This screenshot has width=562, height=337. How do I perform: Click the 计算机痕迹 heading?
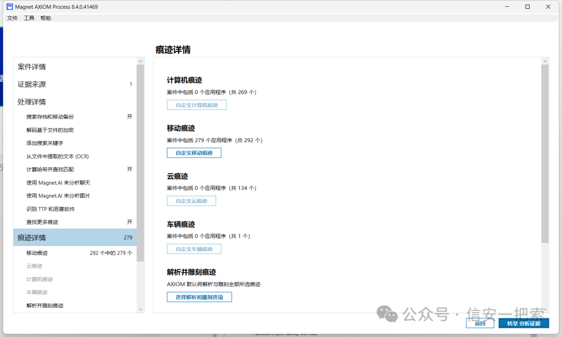185,80
